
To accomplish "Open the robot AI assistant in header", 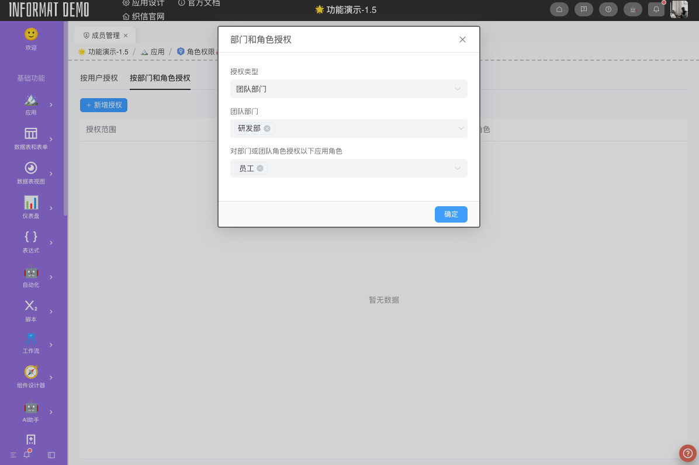I will click(632, 9).
